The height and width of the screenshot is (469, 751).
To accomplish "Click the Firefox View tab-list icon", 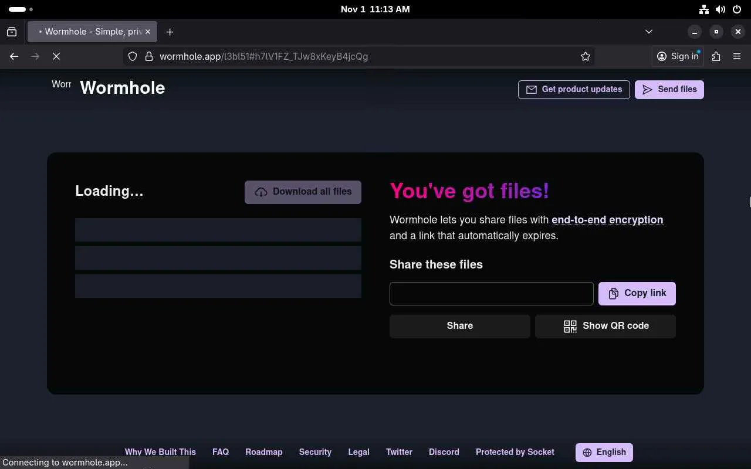I will click(x=12, y=32).
